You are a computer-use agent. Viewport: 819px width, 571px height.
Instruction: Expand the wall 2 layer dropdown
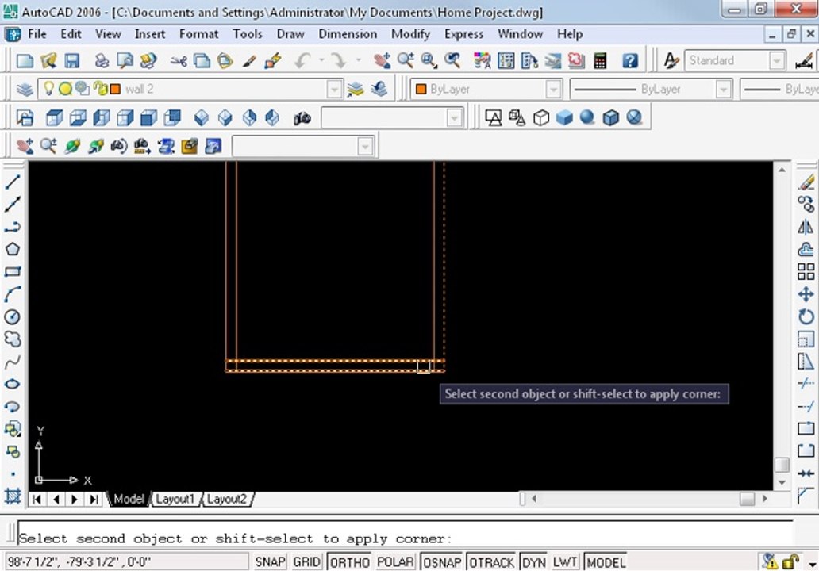[334, 90]
